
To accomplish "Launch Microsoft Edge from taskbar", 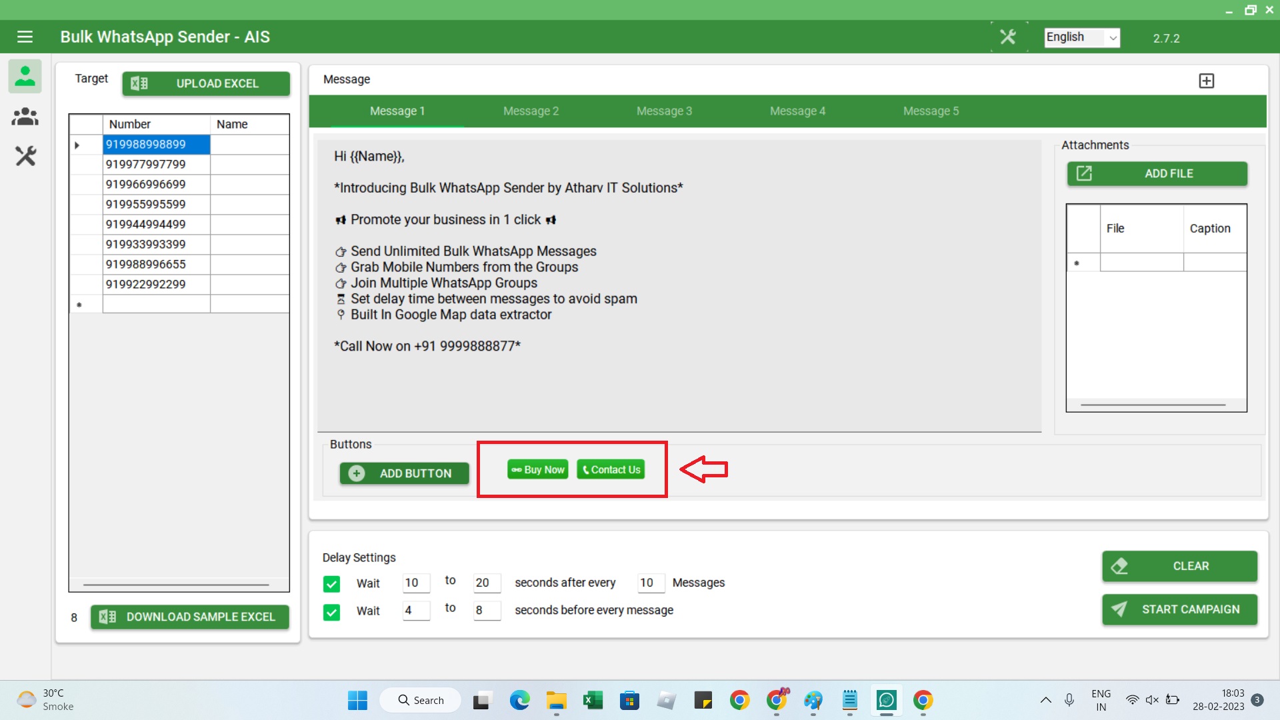I will (x=519, y=700).
